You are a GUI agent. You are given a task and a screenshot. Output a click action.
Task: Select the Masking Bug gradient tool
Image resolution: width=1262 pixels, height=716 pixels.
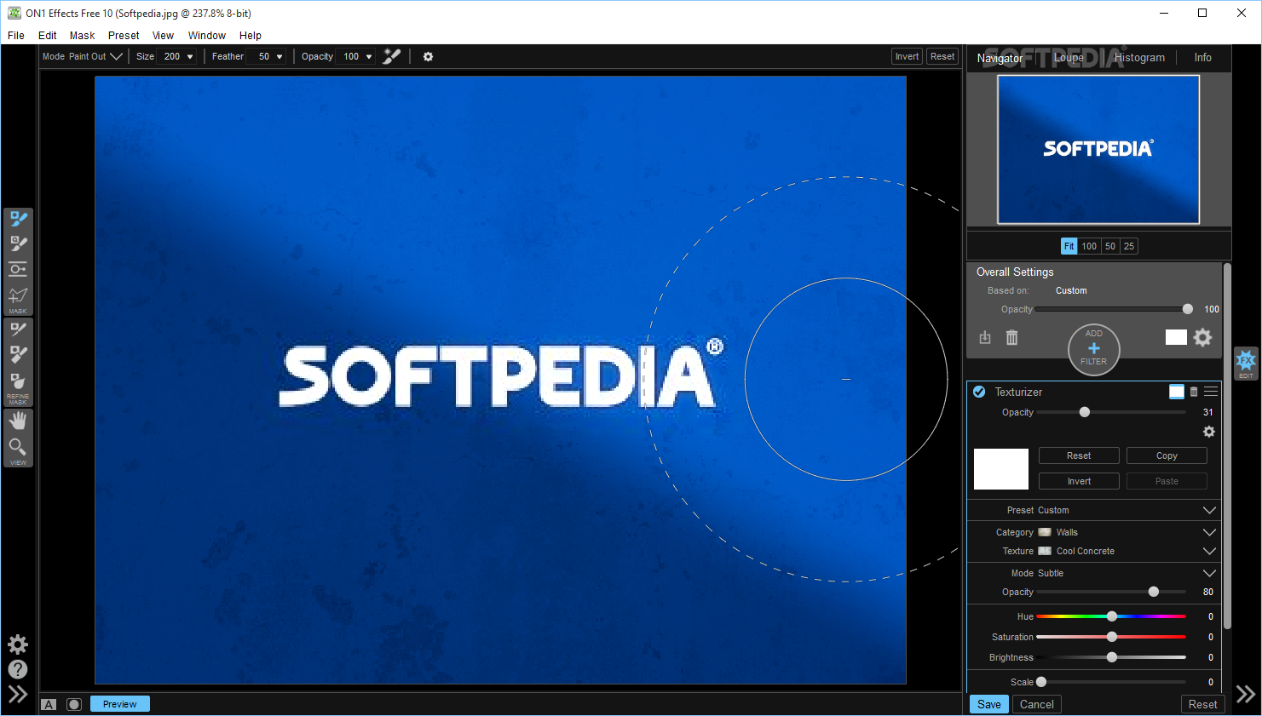pyautogui.click(x=18, y=269)
